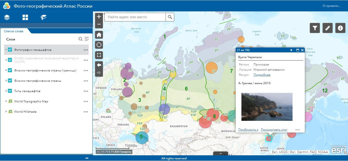Expand the World Topographic Map layer
Screen dimensions: 348x161
coord(6,101)
